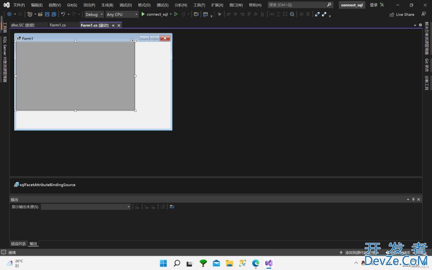This screenshot has width=432, height=270.
Task: Open the 文件(F) menu
Action: coord(19,5)
